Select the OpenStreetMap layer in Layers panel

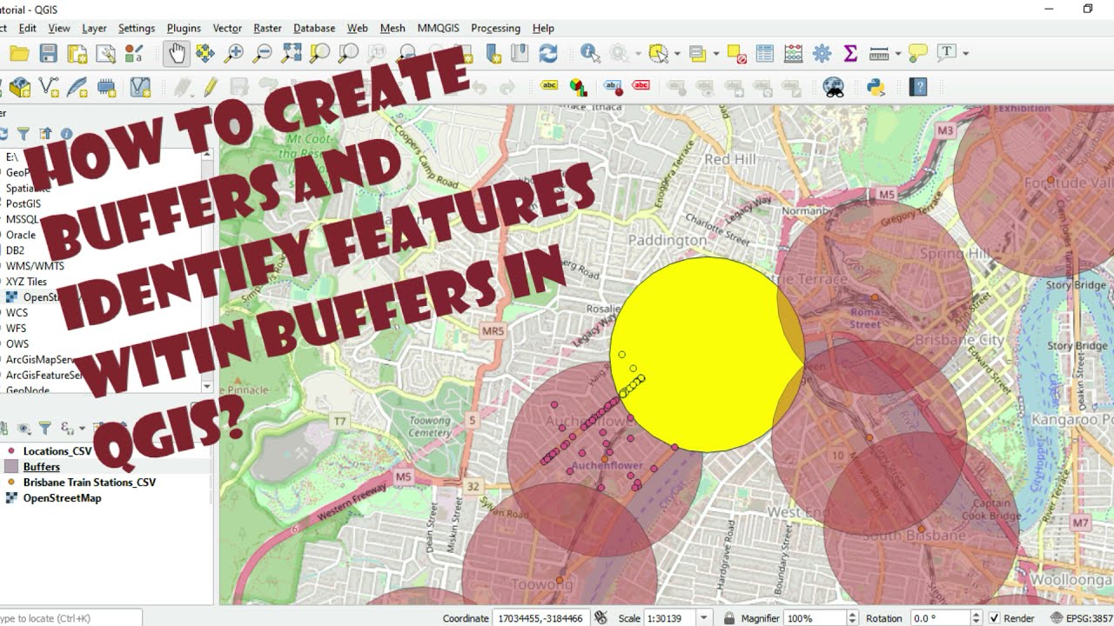[x=62, y=498]
